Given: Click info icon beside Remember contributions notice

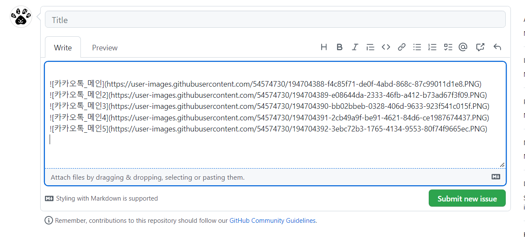Looking at the screenshot, I should pyautogui.click(x=49, y=221).
